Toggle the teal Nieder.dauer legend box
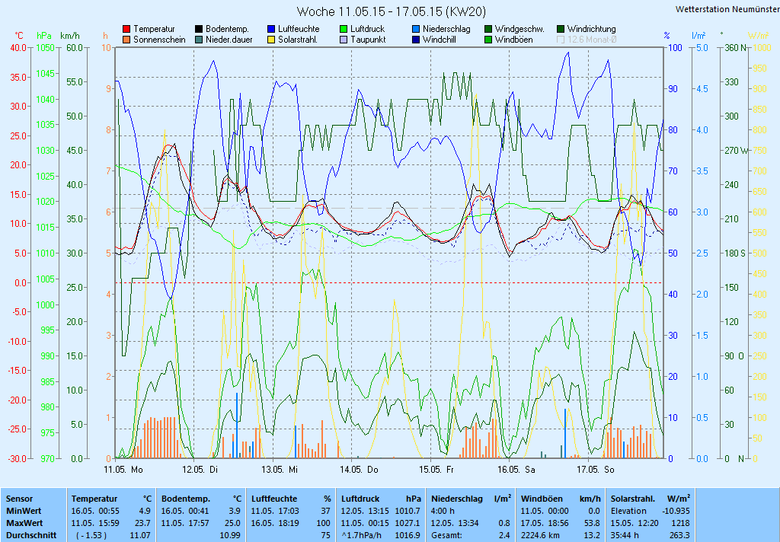Image resolution: width=780 pixels, height=542 pixels. point(199,40)
